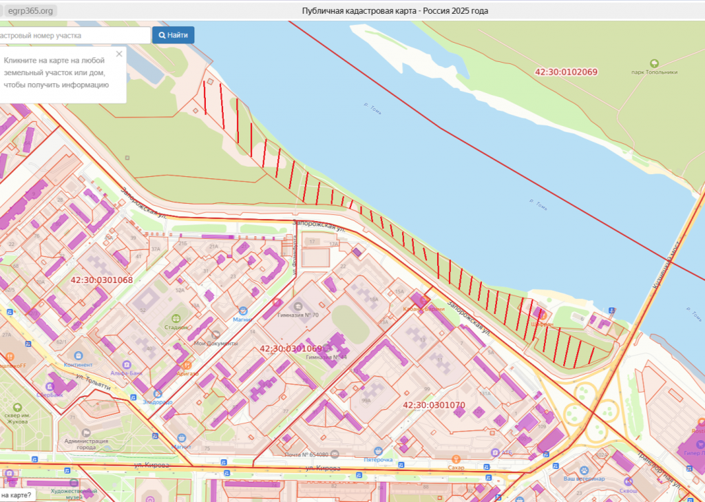Click cadastral block label 42:30:0301068
Screen dimensions: 705x502
pos(101,280)
